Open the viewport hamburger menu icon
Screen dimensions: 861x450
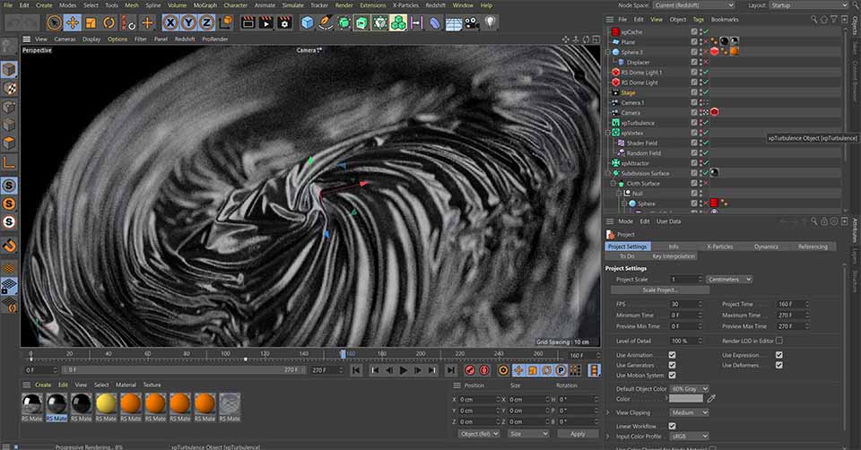click(26, 39)
